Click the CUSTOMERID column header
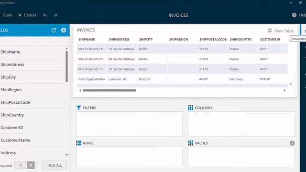 click(x=270, y=39)
